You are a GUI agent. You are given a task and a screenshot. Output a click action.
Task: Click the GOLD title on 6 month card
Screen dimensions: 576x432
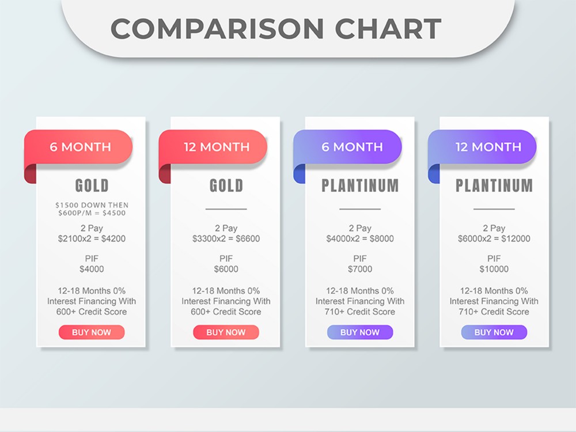(92, 185)
